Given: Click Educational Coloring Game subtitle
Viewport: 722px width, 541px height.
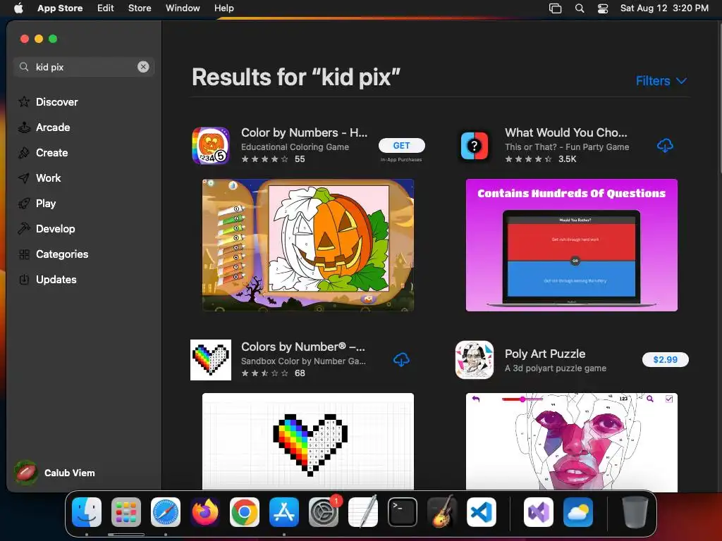Looking at the screenshot, I should 295,147.
